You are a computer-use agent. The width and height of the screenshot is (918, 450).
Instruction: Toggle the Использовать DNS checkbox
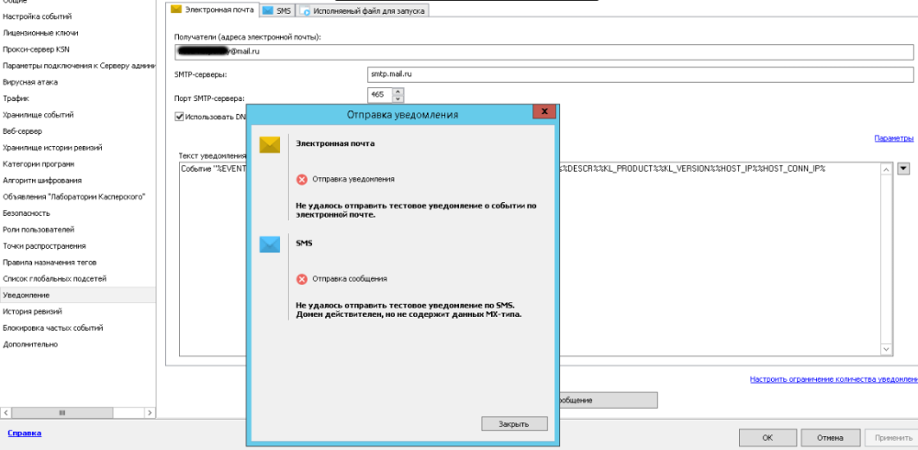tap(179, 117)
